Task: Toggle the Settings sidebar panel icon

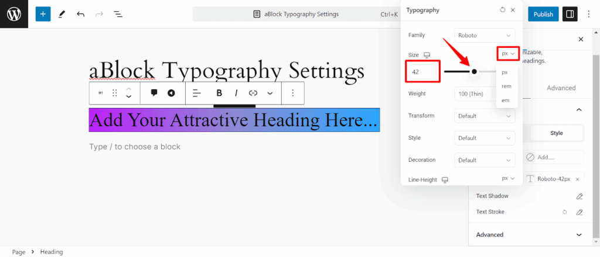Action: point(570,14)
